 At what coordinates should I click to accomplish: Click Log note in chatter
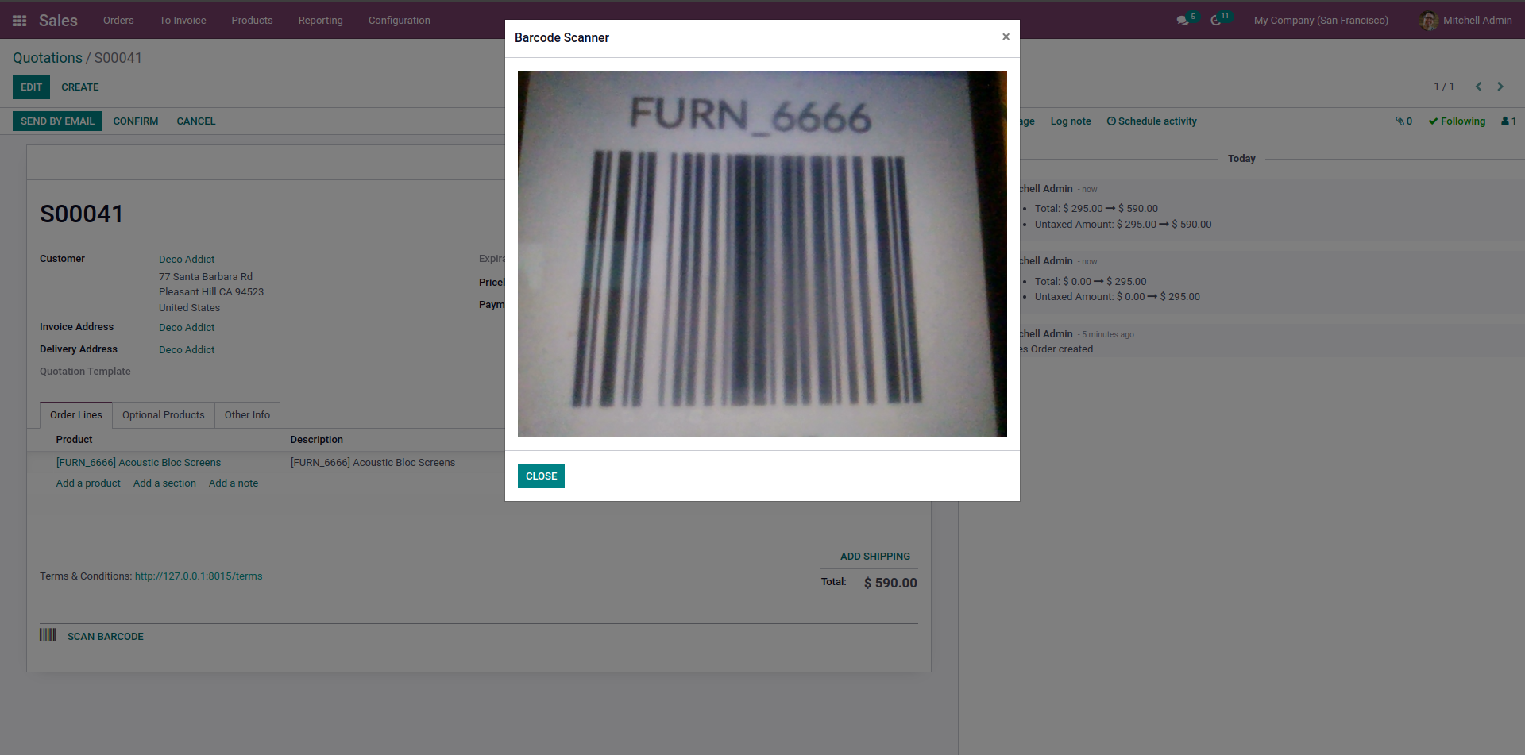(x=1070, y=121)
